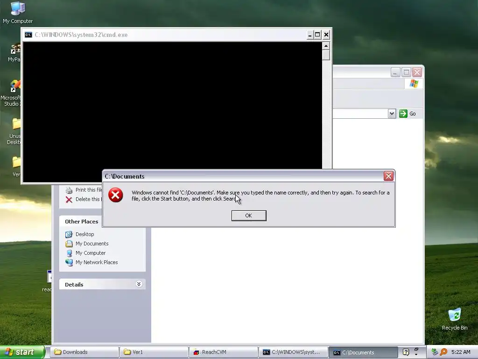The height and width of the screenshot is (359, 478).
Task: Open My Computer under Other Places
Action: point(91,253)
